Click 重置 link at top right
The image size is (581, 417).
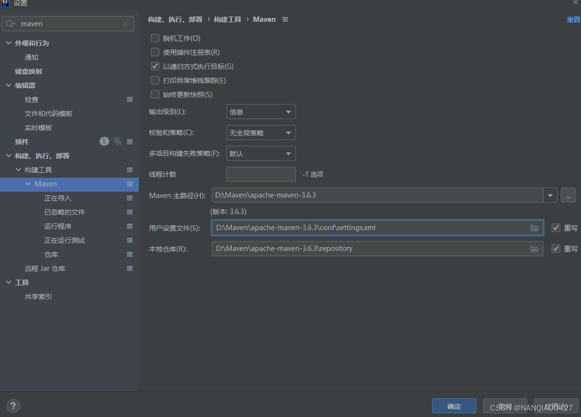pos(573,19)
